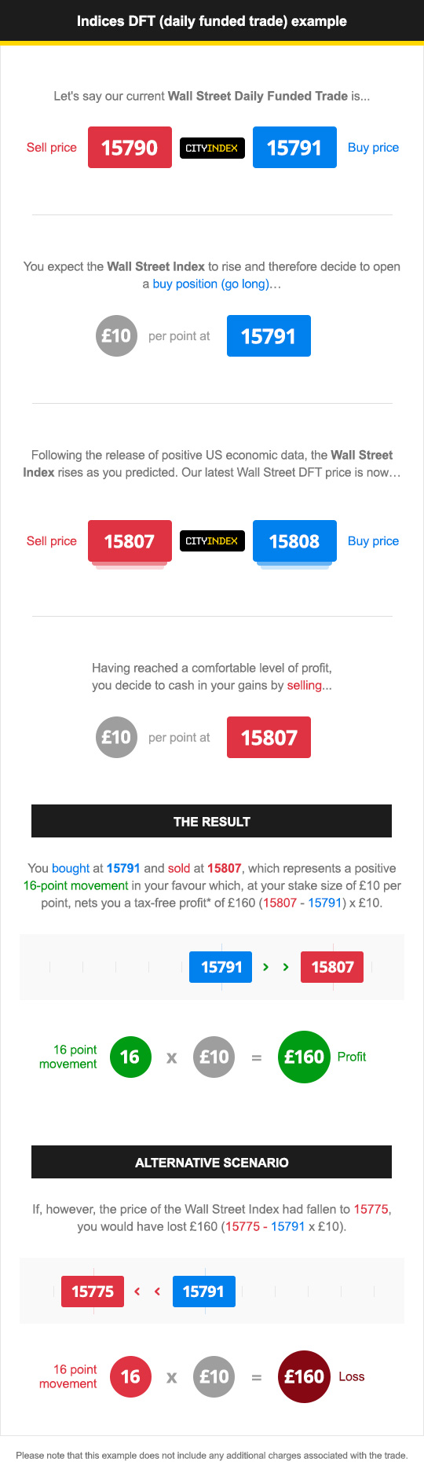This screenshot has width=424, height=1462.
Task: Select the updated 15807 sell price box
Action: [x=130, y=541]
